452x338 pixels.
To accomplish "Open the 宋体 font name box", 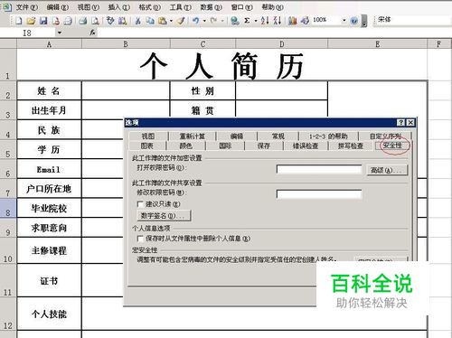I will [413, 20].
